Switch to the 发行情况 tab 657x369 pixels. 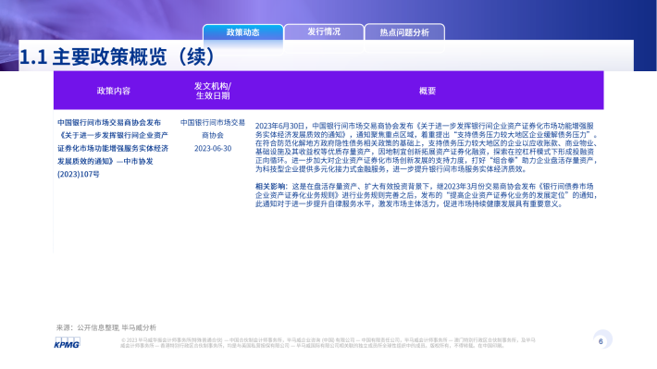click(324, 31)
